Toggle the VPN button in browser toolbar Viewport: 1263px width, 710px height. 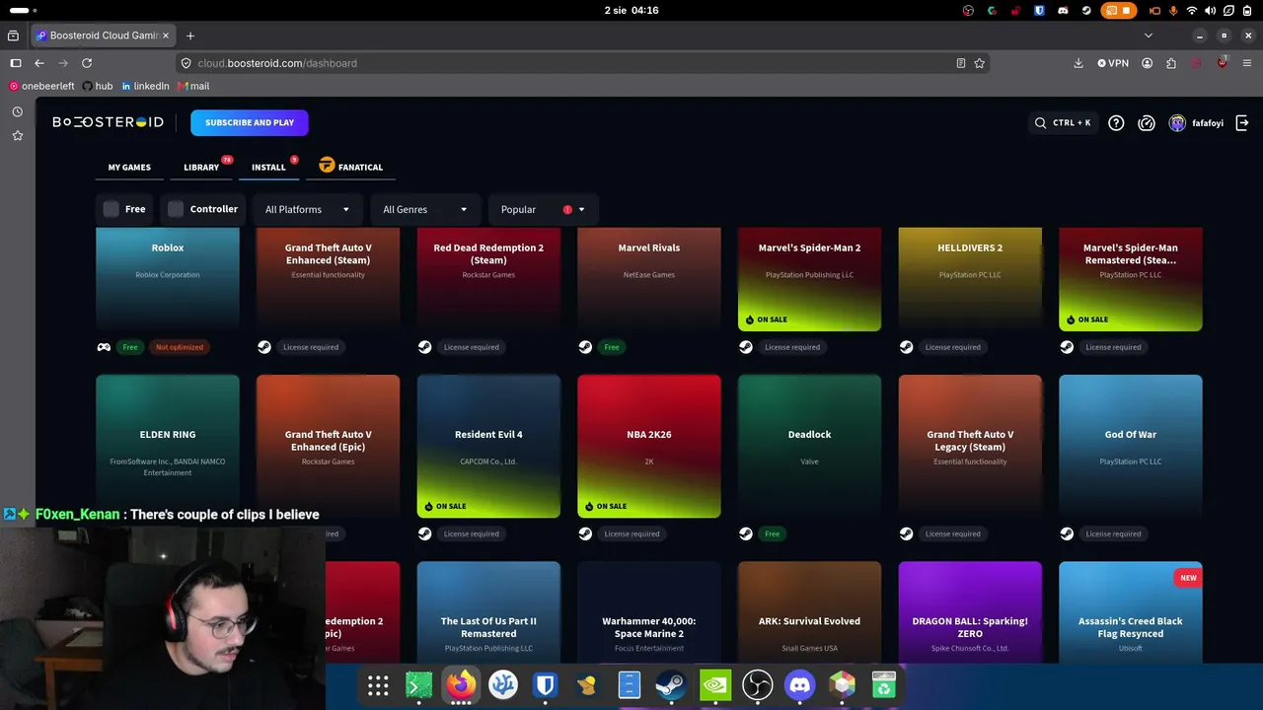1113,63
